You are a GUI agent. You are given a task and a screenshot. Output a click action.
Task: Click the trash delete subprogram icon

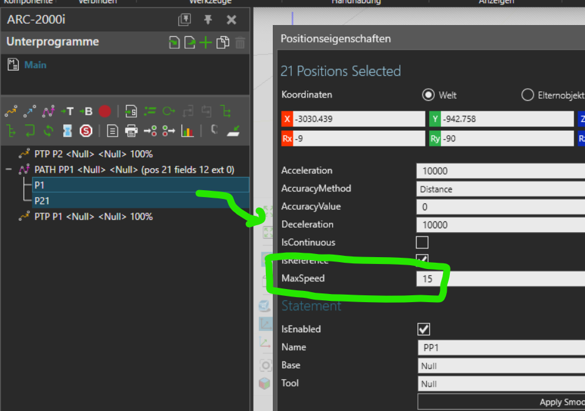[240, 43]
